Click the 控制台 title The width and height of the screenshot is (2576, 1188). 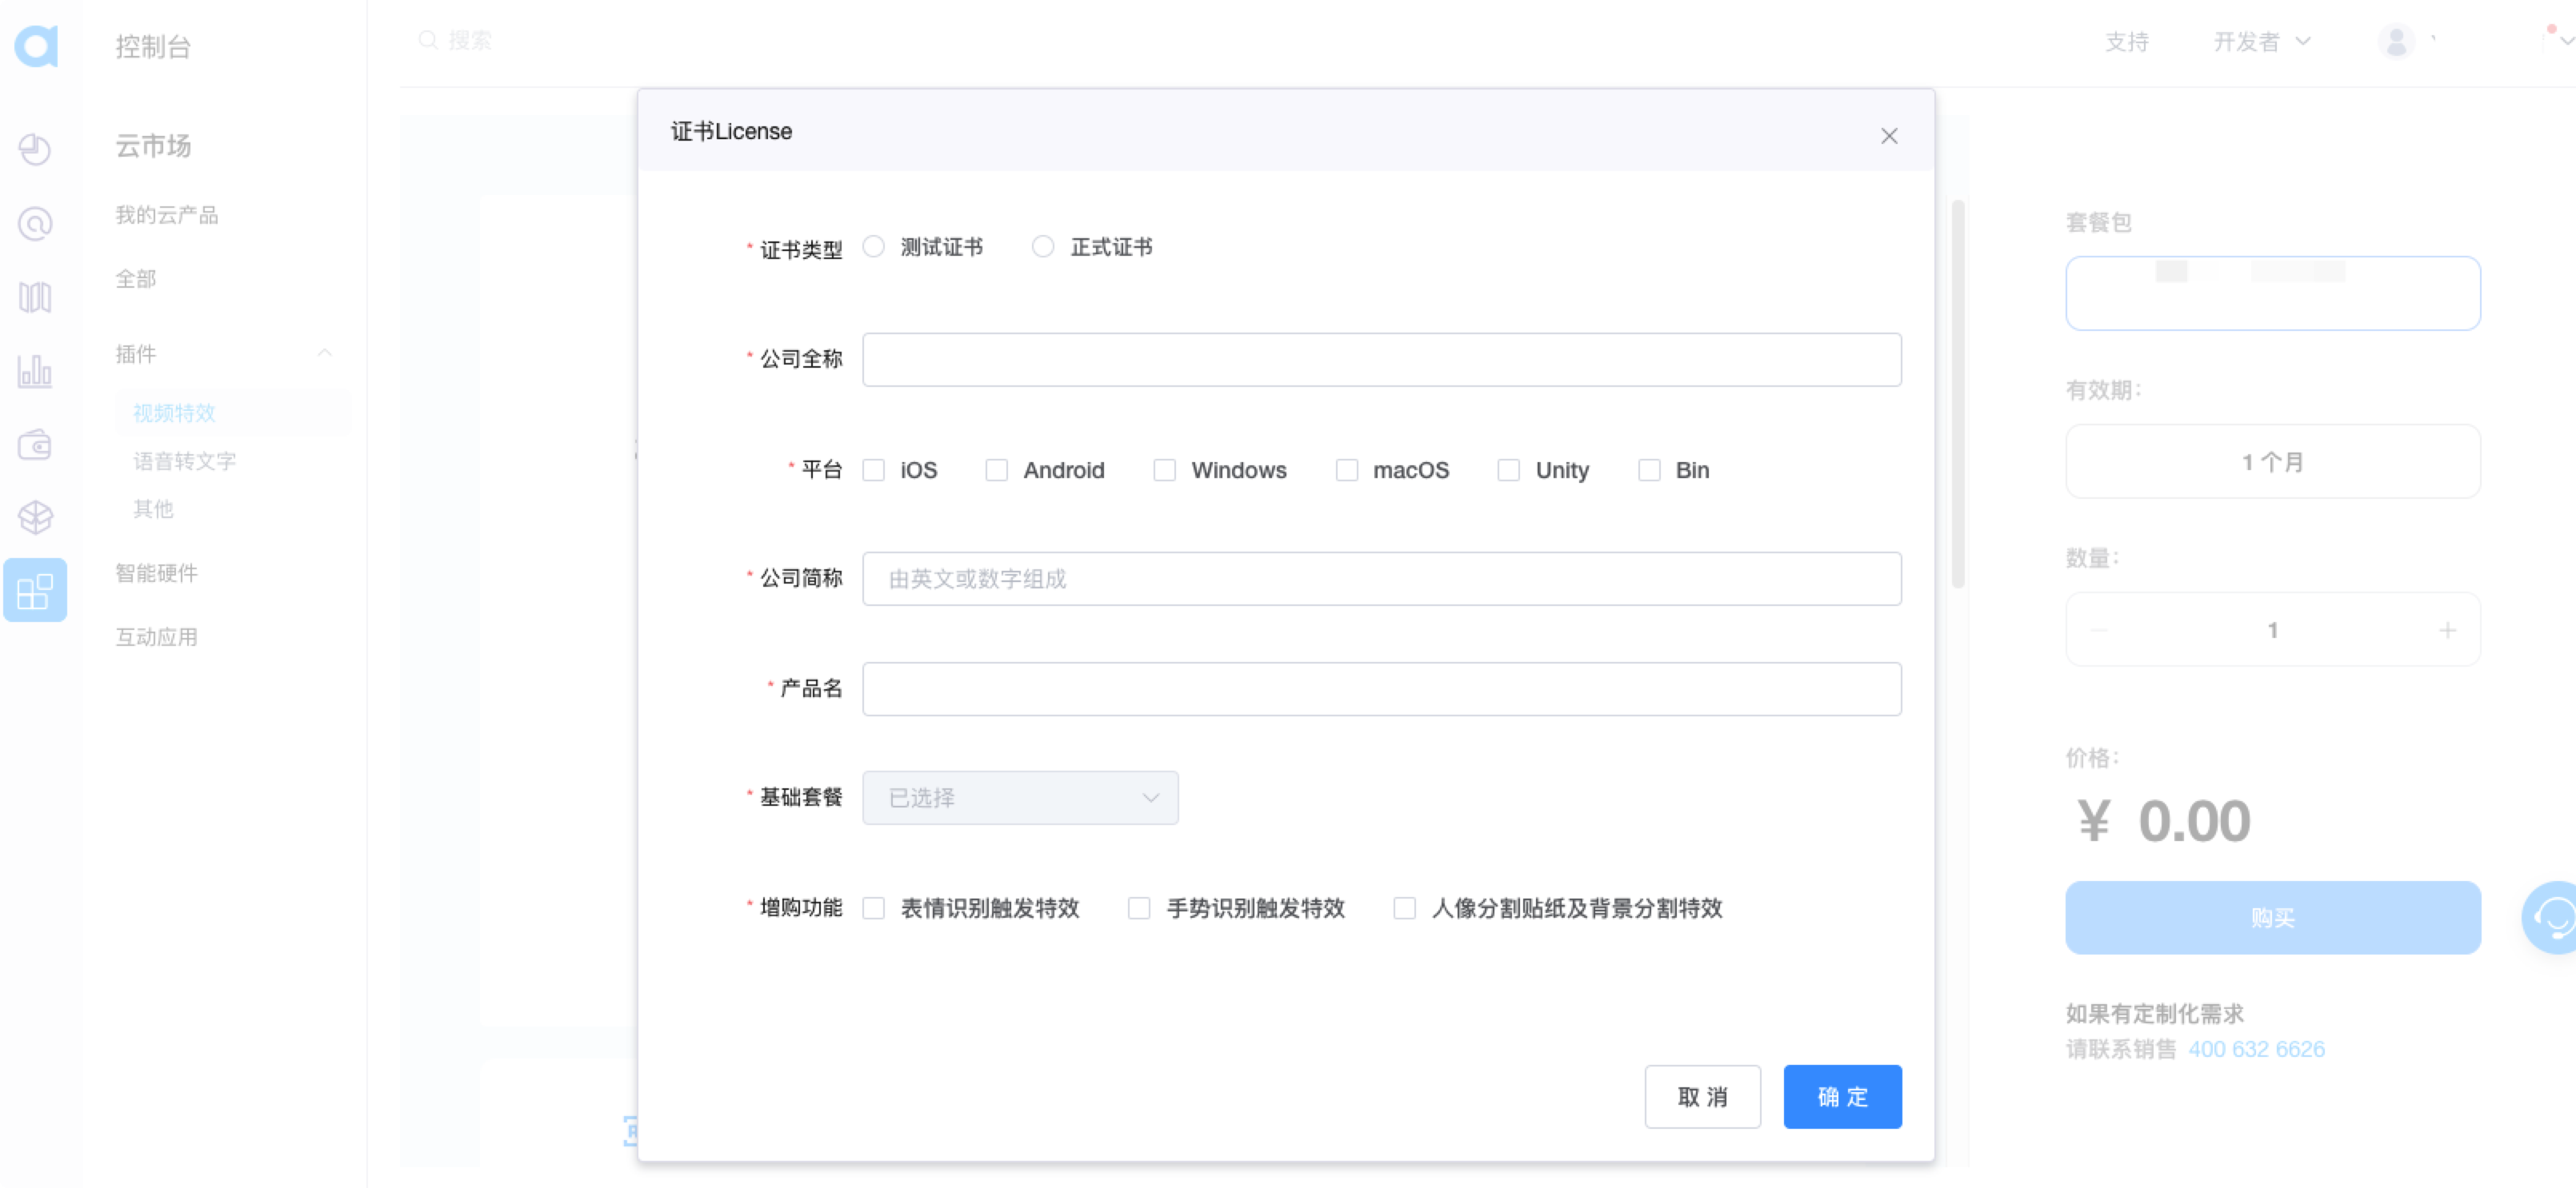[x=153, y=46]
